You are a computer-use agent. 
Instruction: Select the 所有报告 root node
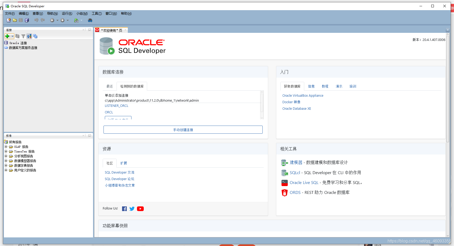coord(13,142)
